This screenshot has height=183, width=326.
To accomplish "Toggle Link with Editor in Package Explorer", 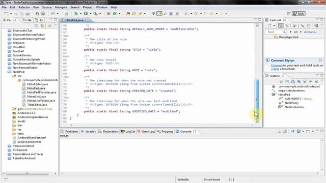I will [42, 26].
